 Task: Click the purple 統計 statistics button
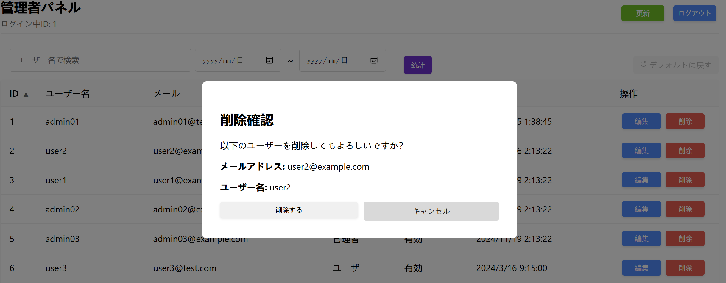point(417,65)
